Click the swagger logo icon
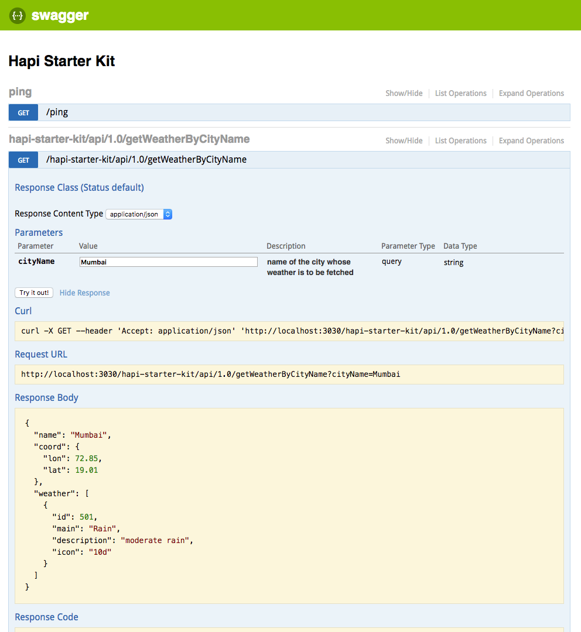Image resolution: width=581 pixels, height=632 pixels. (18, 16)
